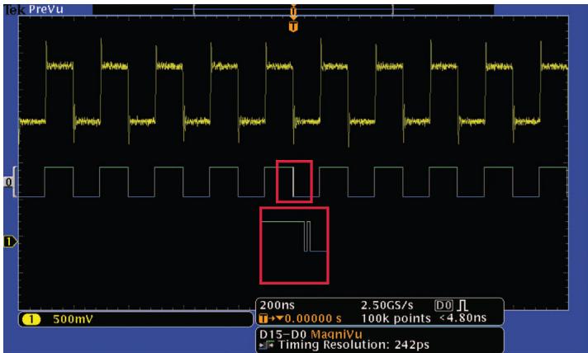Click the MagniVu timing icon
Screen dimensions: 588x353
pos(267,345)
